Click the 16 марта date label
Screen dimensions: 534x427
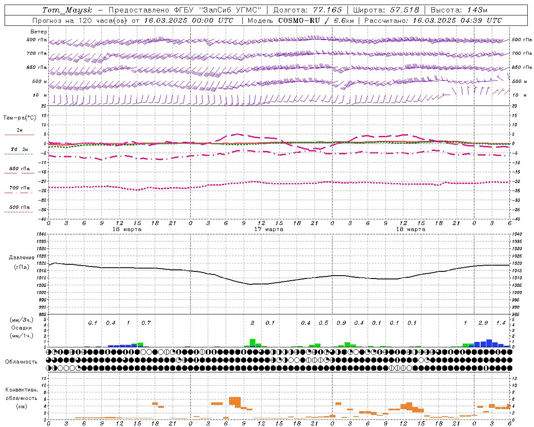[x=127, y=229]
